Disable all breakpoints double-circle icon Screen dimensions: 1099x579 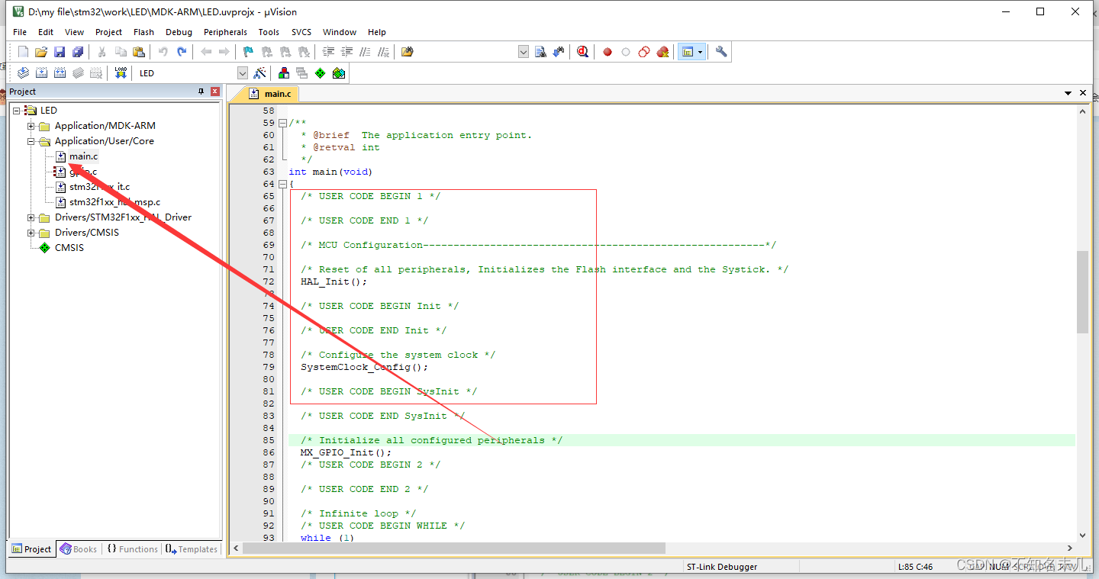click(x=644, y=52)
